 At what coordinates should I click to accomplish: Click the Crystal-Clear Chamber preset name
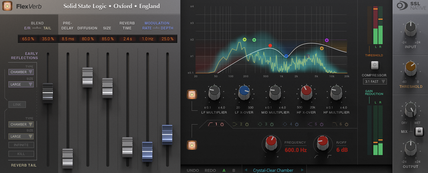273,170
